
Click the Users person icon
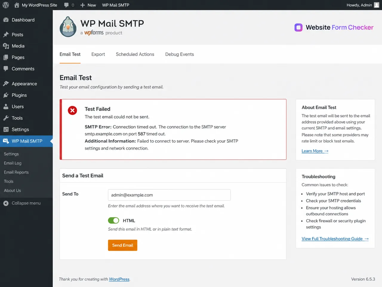point(6,107)
